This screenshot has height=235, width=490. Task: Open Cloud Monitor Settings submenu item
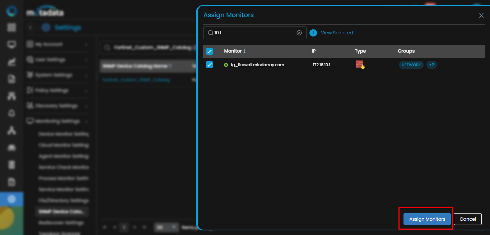(x=63, y=145)
